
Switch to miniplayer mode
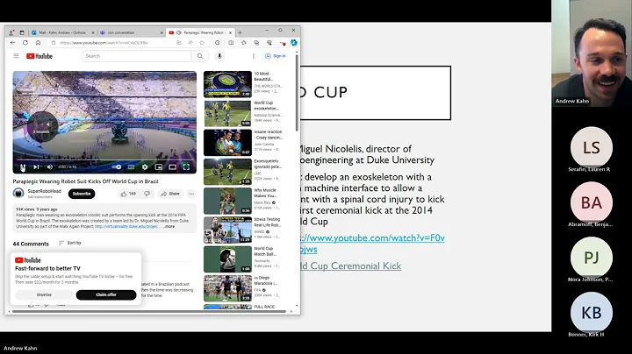tap(159, 167)
